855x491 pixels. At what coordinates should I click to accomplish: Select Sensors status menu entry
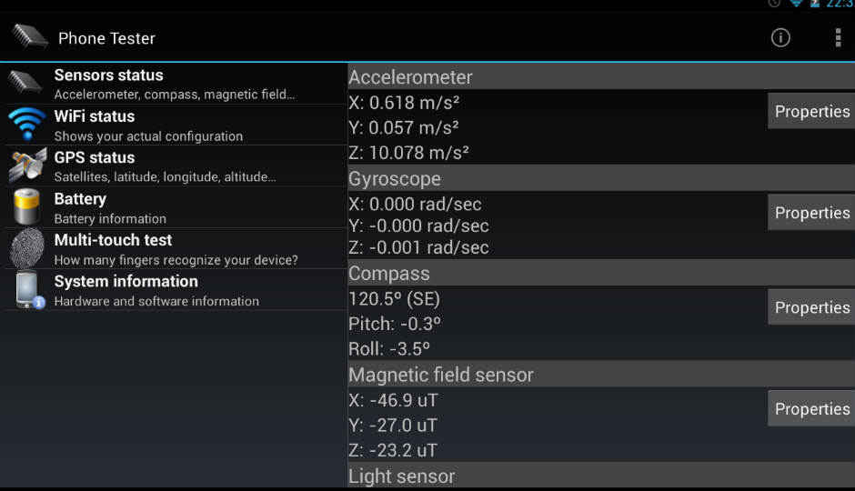tap(176, 84)
